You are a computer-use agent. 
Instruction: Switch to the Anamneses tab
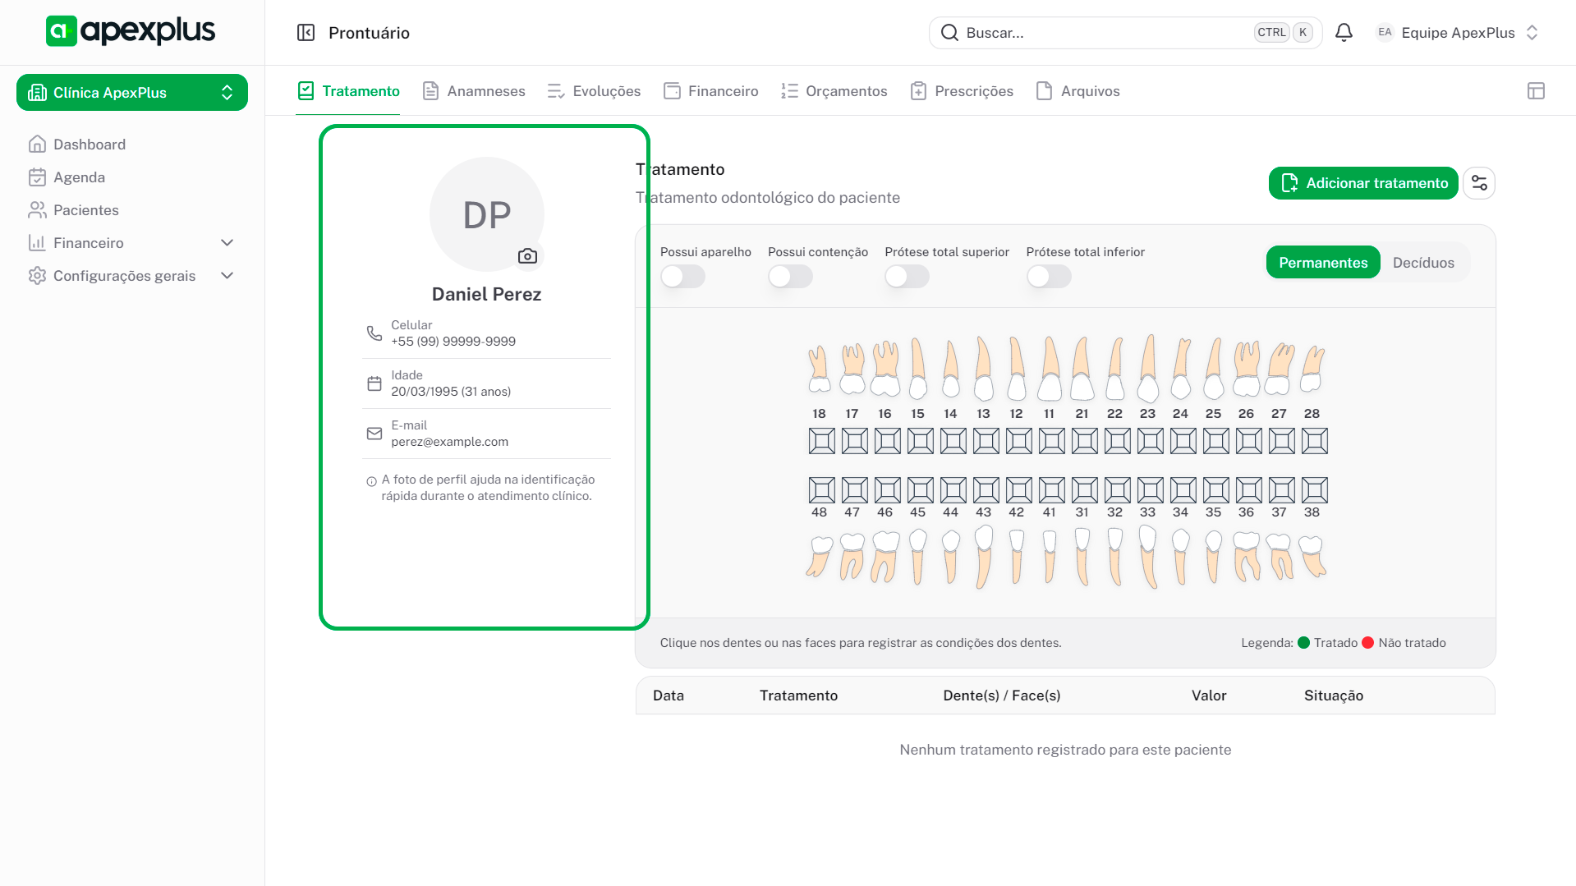(x=474, y=91)
